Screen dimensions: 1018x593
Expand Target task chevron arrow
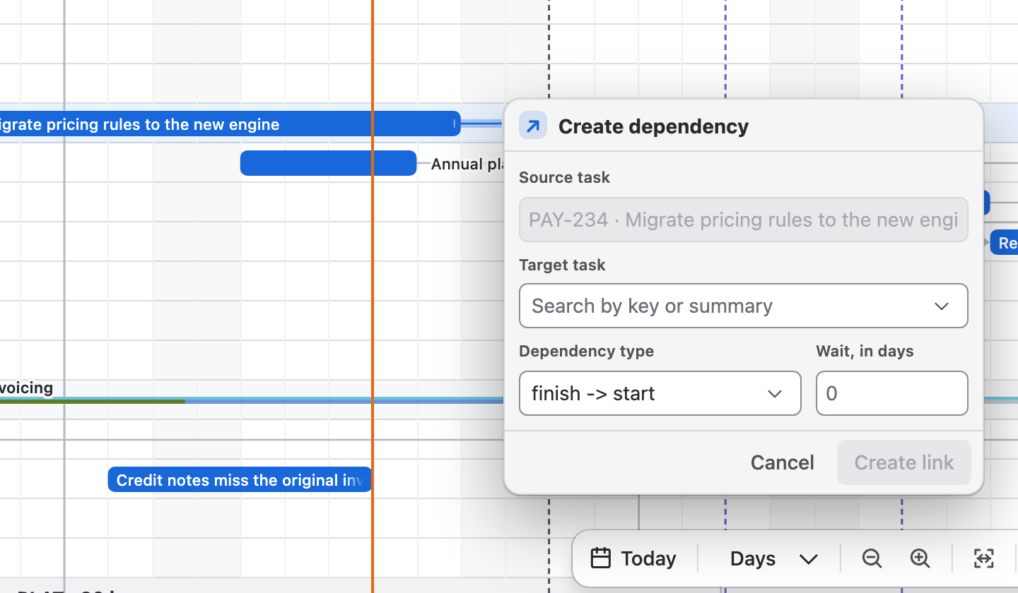point(941,306)
